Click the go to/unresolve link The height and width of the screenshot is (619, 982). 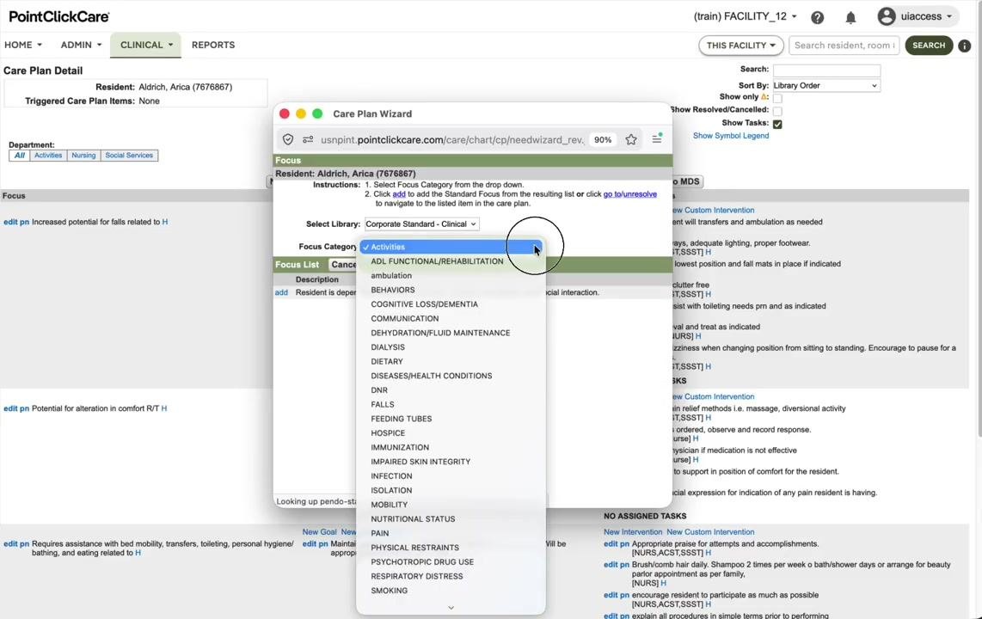point(630,194)
